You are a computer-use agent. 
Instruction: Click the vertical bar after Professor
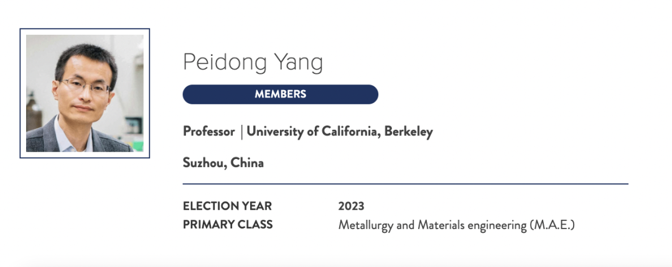click(241, 132)
